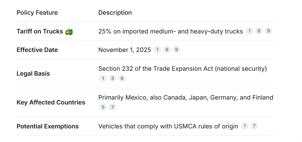Click citation 1 in Tariff on Trucks row
The image size is (302, 142).
pos(249,31)
